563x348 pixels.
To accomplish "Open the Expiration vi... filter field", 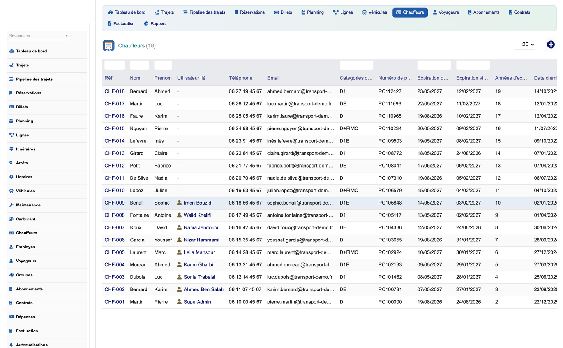I will tap(473, 65).
